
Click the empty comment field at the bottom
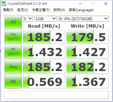coord(56,95)
